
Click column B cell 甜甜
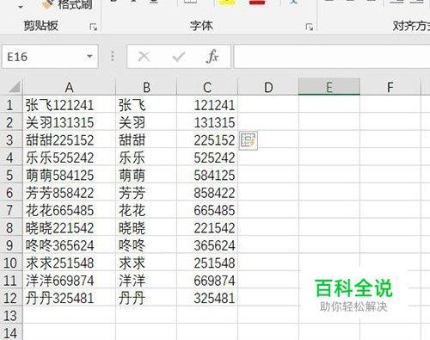coord(146,140)
